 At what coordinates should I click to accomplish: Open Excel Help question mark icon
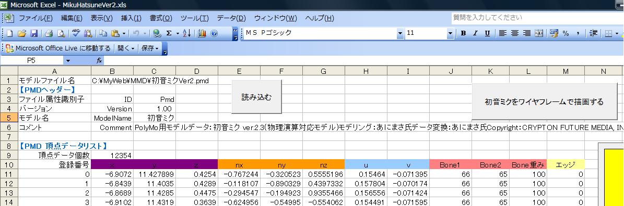point(214,34)
